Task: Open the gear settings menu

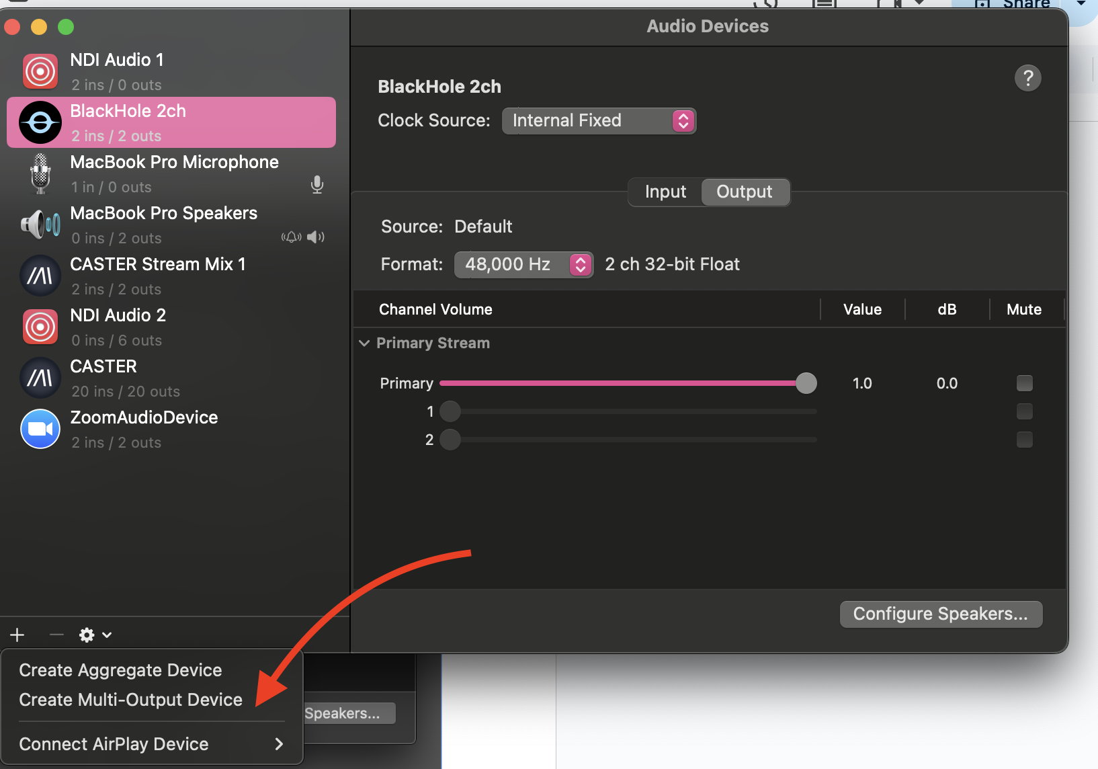Action: (x=87, y=635)
